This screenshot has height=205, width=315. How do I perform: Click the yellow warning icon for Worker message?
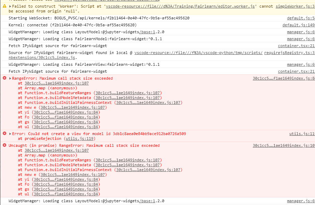[x=5, y=6]
